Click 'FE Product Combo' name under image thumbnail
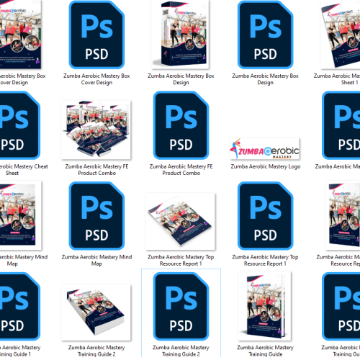360x360 pixels. (96, 170)
